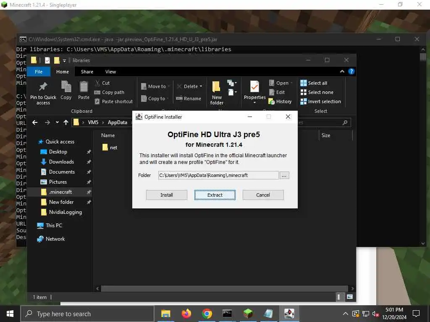Image resolution: width=430 pixels, height=322 pixels.
Task: Click Edit in the ribbon
Action: coord(277,92)
